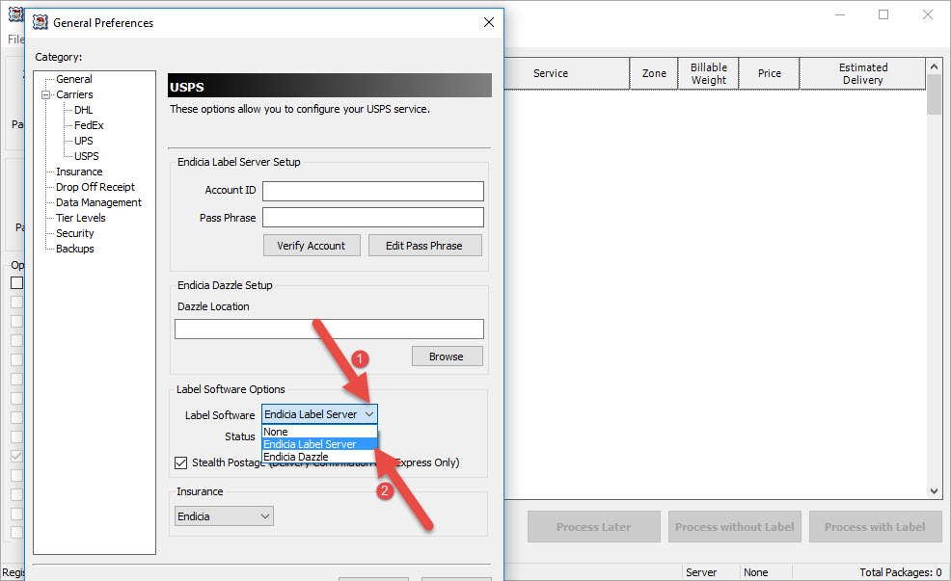Browse for Dazzle location

(x=447, y=357)
